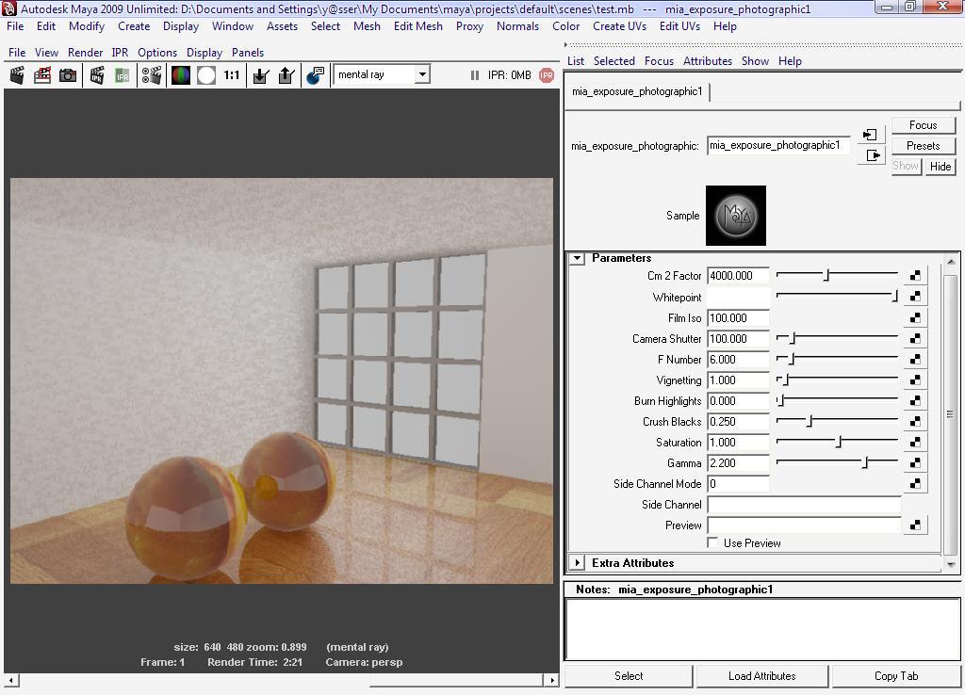Viewport: 965px width, 695px height.
Task: Open the IPR menu in the render view
Action: click(120, 53)
